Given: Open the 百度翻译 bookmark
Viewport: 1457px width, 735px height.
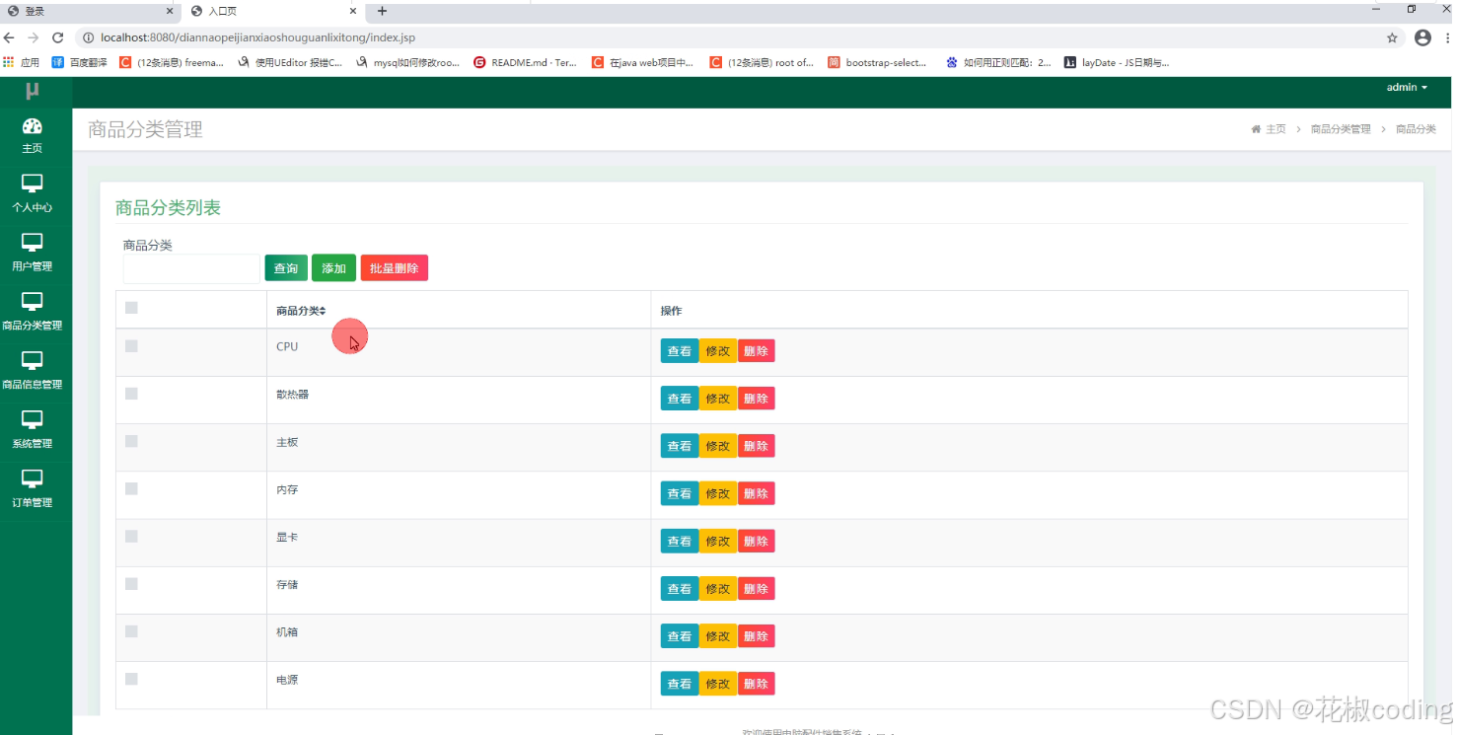Looking at the screenshot, I should point(80,62).
